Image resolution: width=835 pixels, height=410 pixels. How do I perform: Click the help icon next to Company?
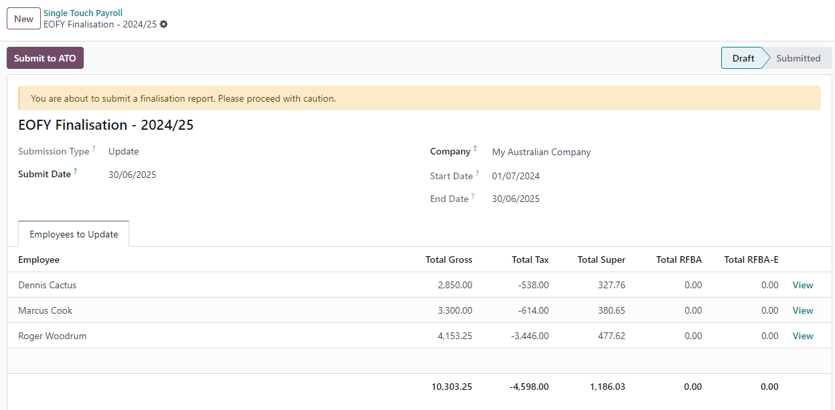pos(475,148)
